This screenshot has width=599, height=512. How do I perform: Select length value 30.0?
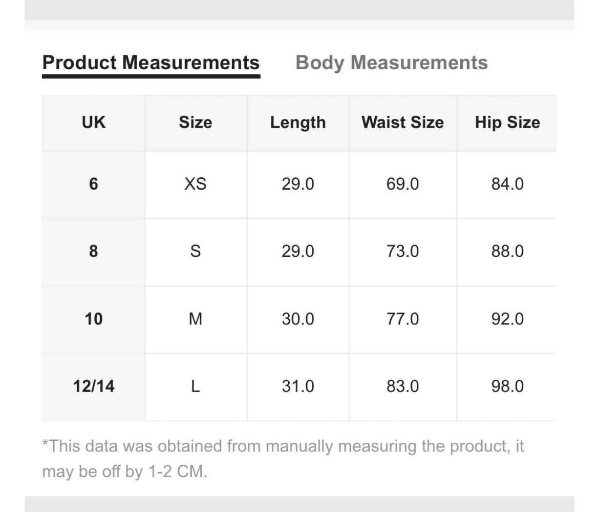pyautogui.click(x=298, y=319)
